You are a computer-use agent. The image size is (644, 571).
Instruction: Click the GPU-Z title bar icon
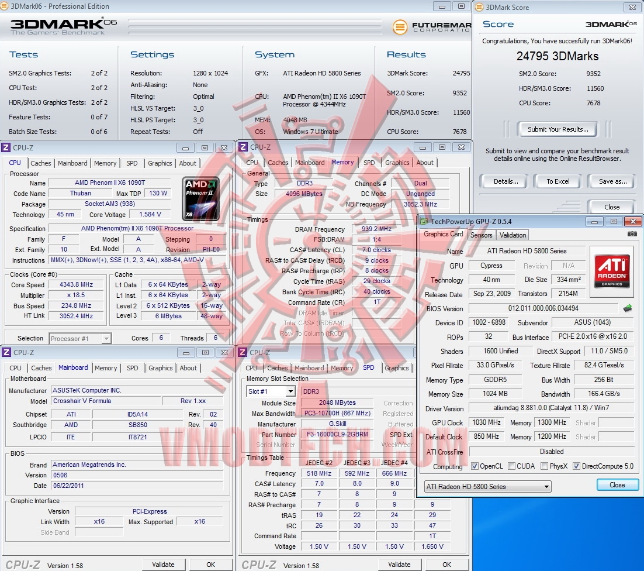424,222
